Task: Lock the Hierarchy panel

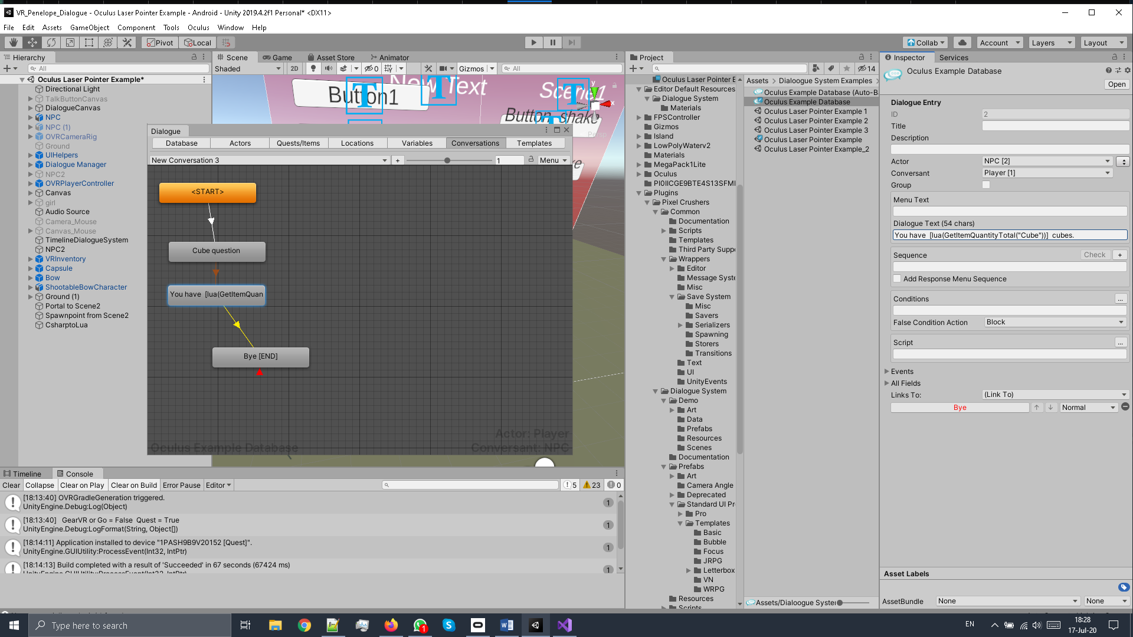Action: click(x=194, y=57)
